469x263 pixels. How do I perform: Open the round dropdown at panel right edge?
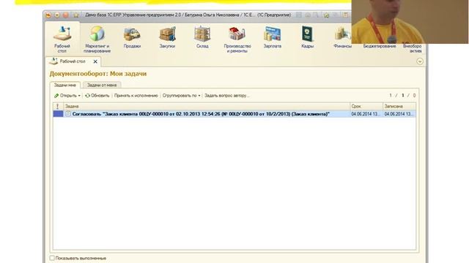click(420, 61)
